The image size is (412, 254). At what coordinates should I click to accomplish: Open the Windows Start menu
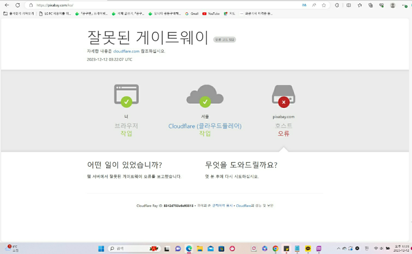(x=101, y=248)
